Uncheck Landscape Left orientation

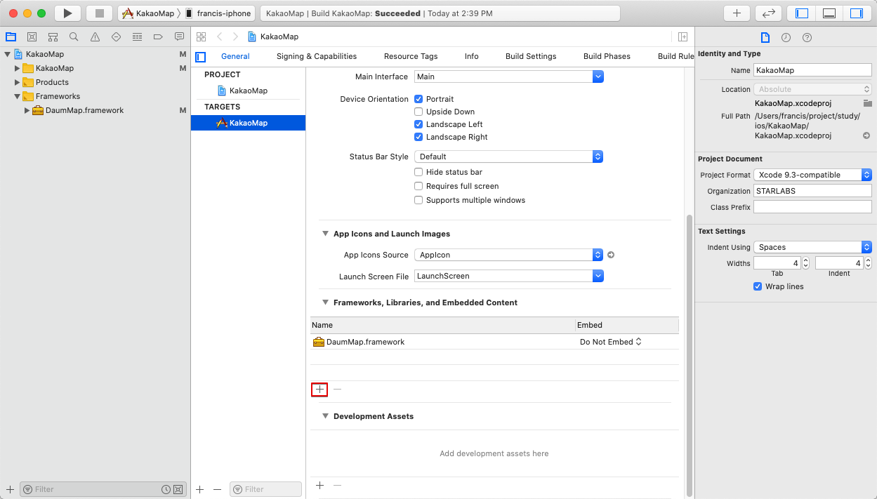(418, 124)
